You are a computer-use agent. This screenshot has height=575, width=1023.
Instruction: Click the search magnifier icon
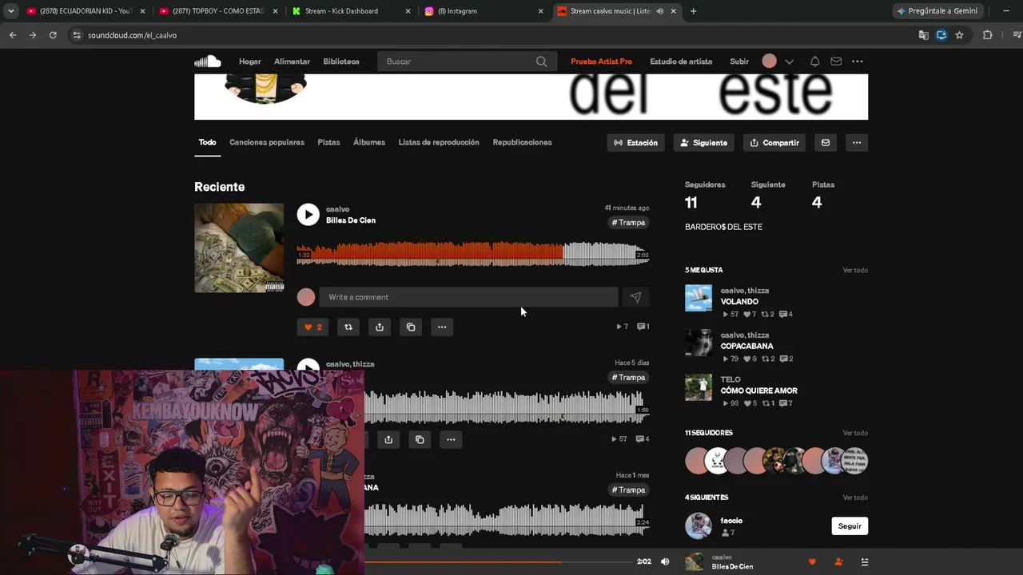click(541, 61)
